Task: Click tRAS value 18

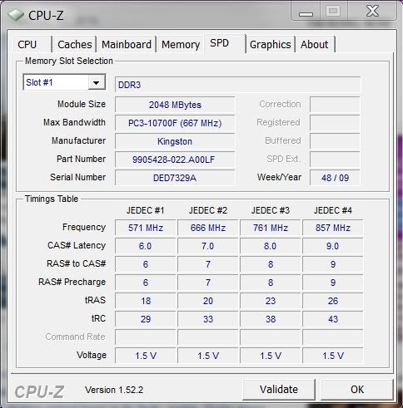Action: click(146, 301)
